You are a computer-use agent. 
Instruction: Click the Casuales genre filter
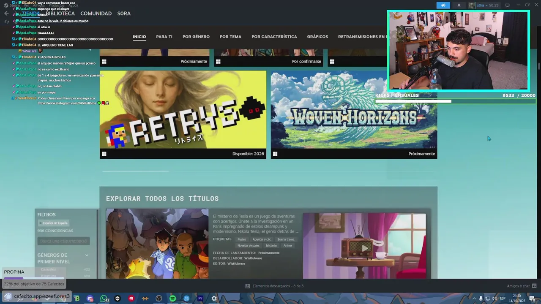click(x=48, y=269)
